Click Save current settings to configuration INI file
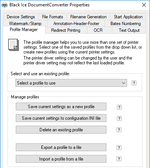The height and width of the screenshot is (168, 150). pyautogui.click(x=61, y=118)
